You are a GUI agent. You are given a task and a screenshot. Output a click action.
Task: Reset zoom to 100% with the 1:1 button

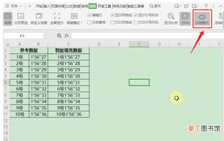(x=185, y=18)
